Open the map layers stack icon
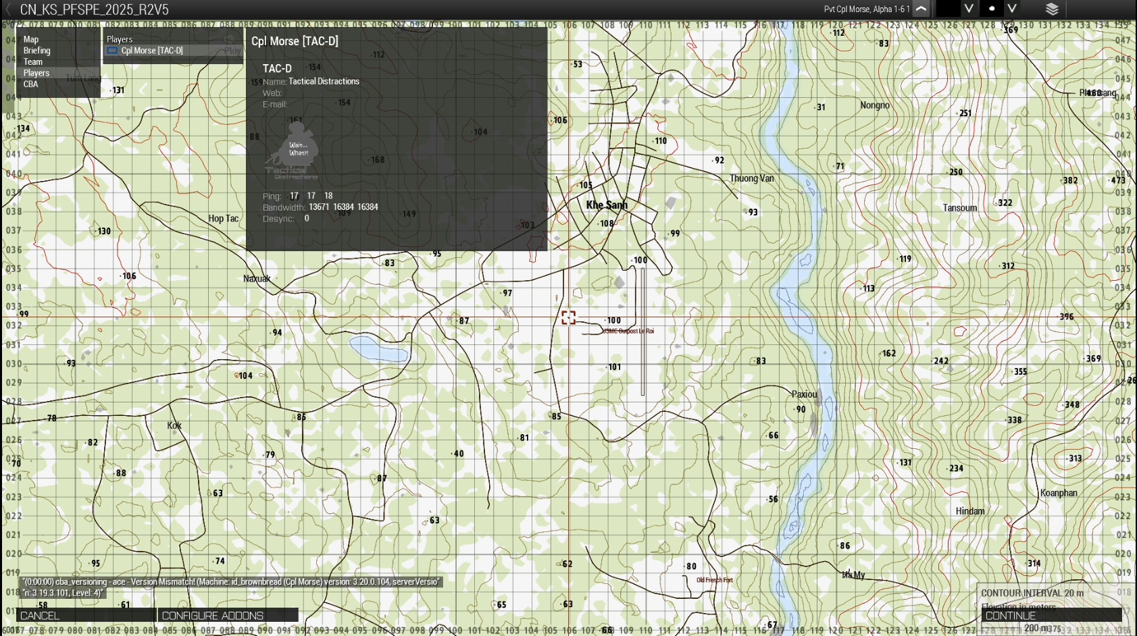1137x636 pixels. pos(1052,9)
